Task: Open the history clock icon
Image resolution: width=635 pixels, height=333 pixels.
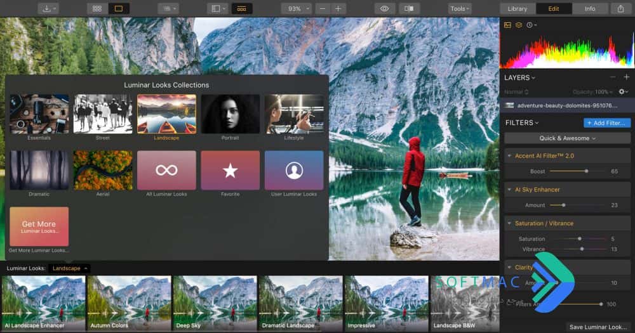Action: [531, 25]
